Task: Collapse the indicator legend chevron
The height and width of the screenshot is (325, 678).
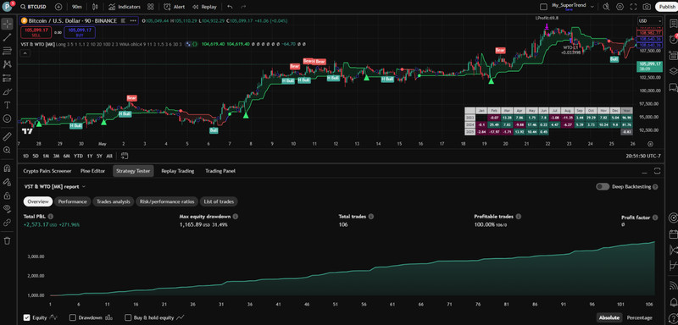Action: pyautogui.click(x=25, y=53)
